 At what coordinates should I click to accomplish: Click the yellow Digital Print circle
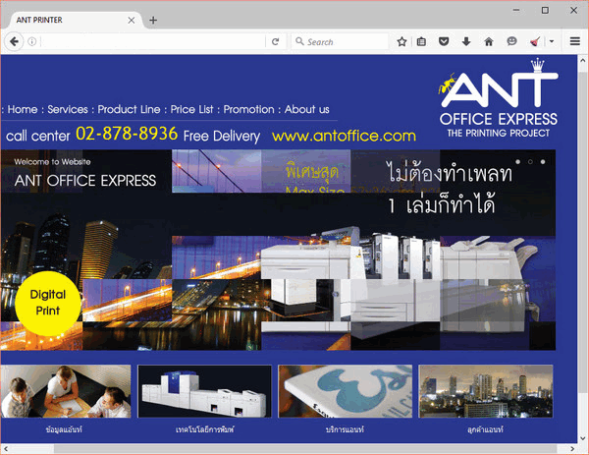47,302
